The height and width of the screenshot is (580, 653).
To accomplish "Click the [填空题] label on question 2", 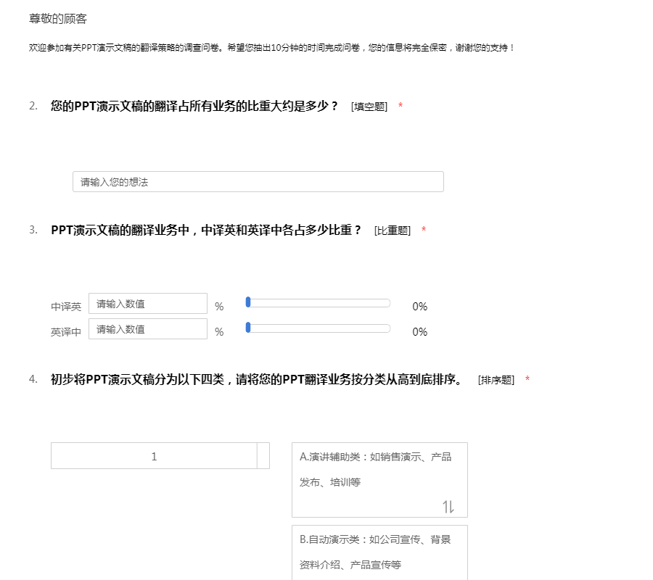I will [369, 107].
